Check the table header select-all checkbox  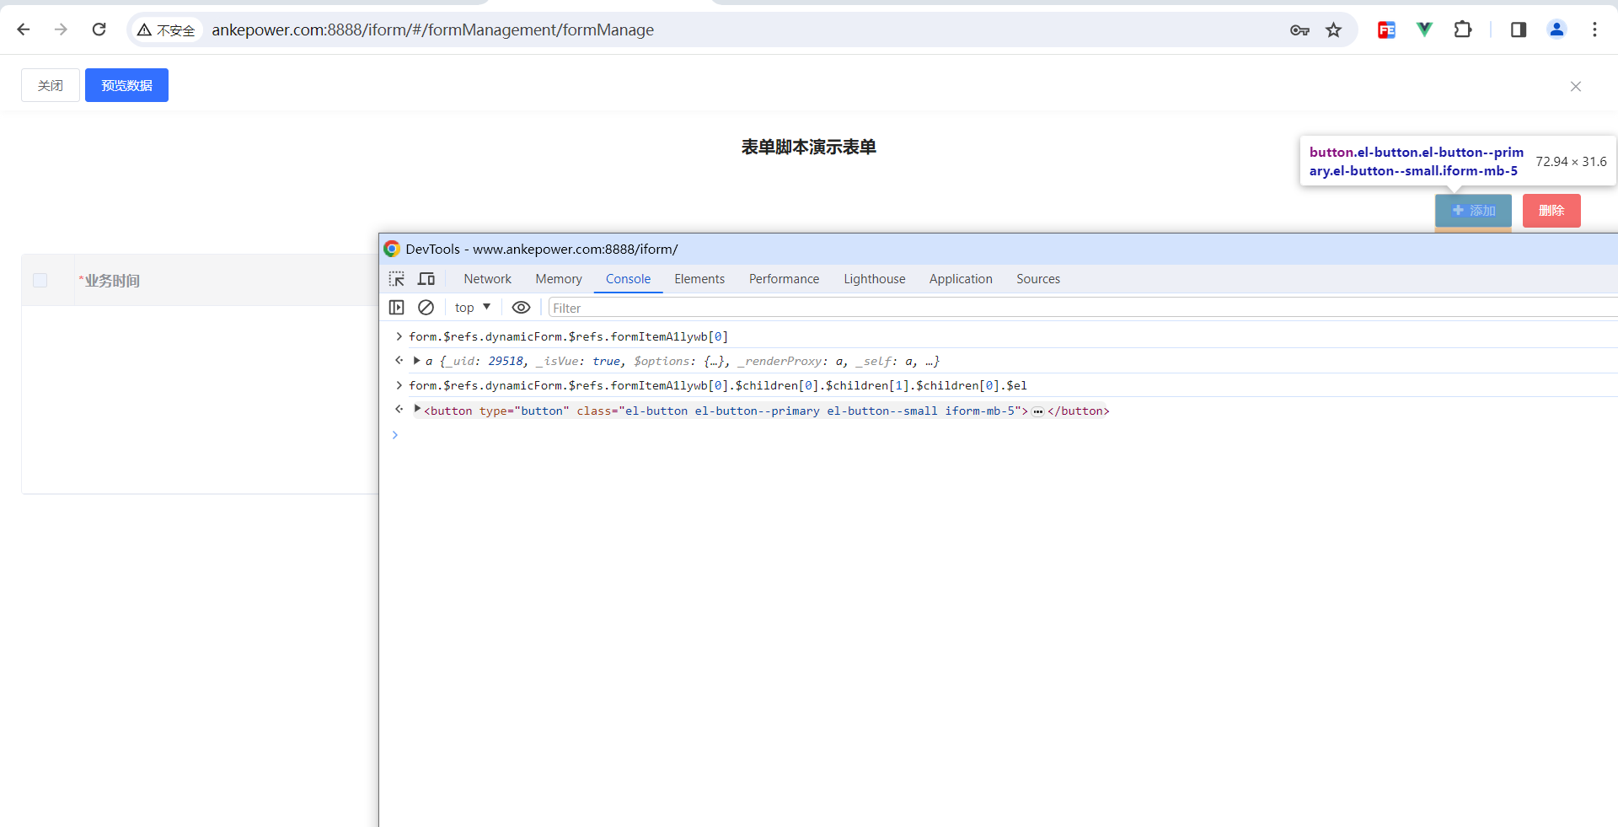point(40,281)
